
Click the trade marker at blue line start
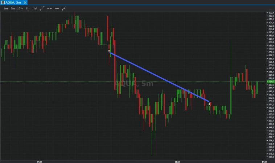click(x=109, y=52)
